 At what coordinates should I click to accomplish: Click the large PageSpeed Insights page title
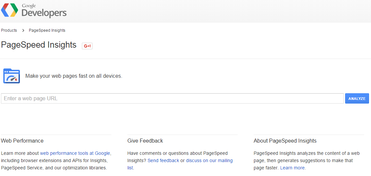tap(39, 45)
